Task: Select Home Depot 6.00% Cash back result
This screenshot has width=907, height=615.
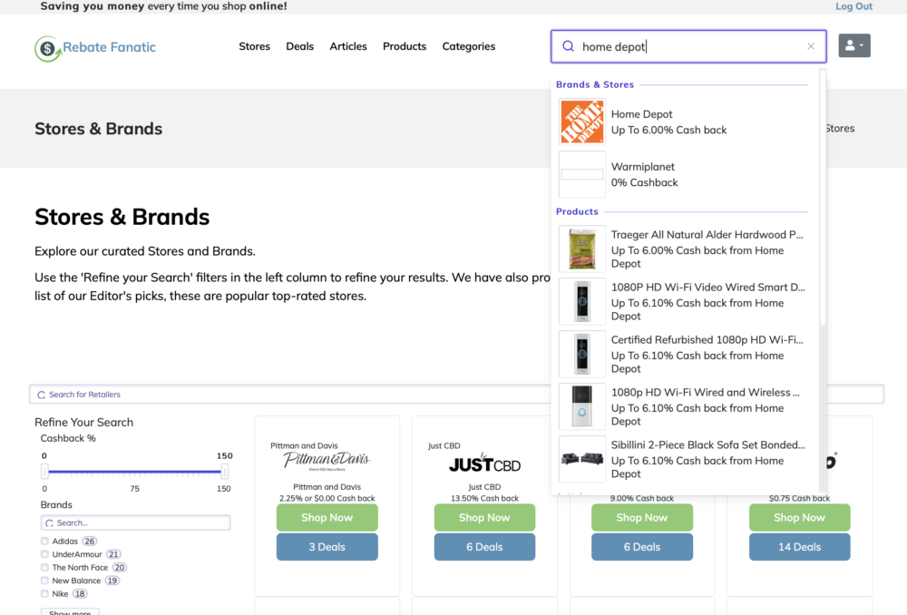Action: 684,122
